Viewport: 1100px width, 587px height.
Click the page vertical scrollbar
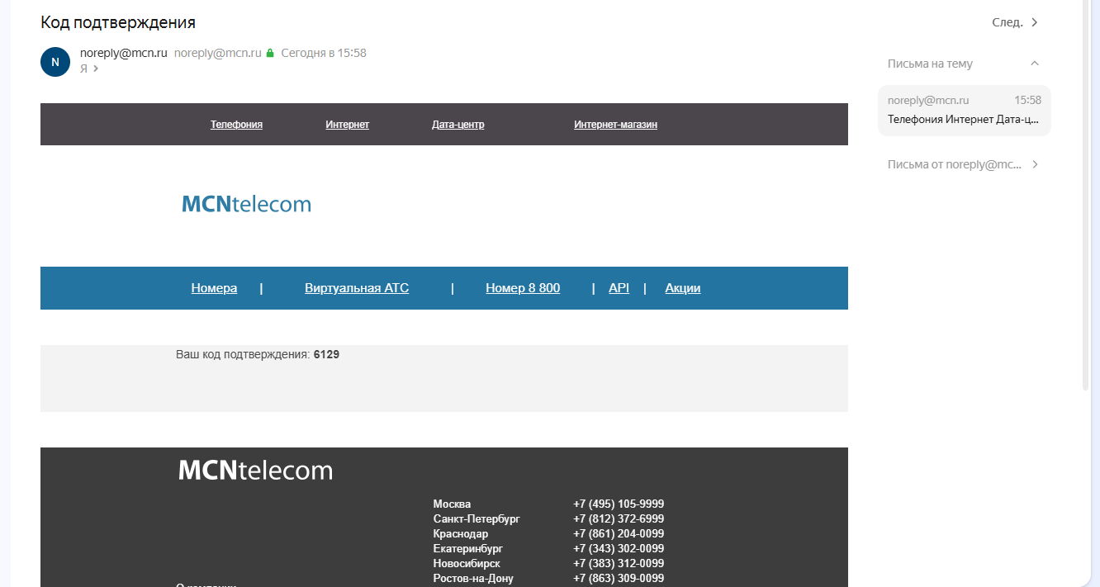click(1086, 194)
